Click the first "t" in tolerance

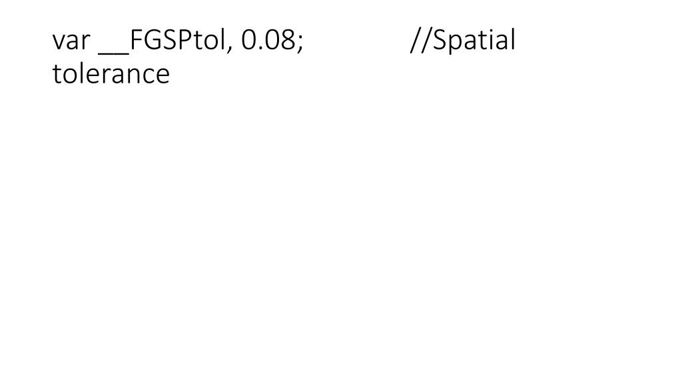(56, 75)
